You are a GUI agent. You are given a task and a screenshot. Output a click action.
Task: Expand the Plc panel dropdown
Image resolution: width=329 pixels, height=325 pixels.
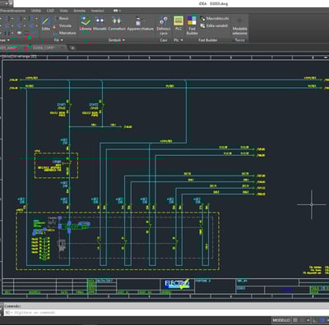tap(178, 40)
